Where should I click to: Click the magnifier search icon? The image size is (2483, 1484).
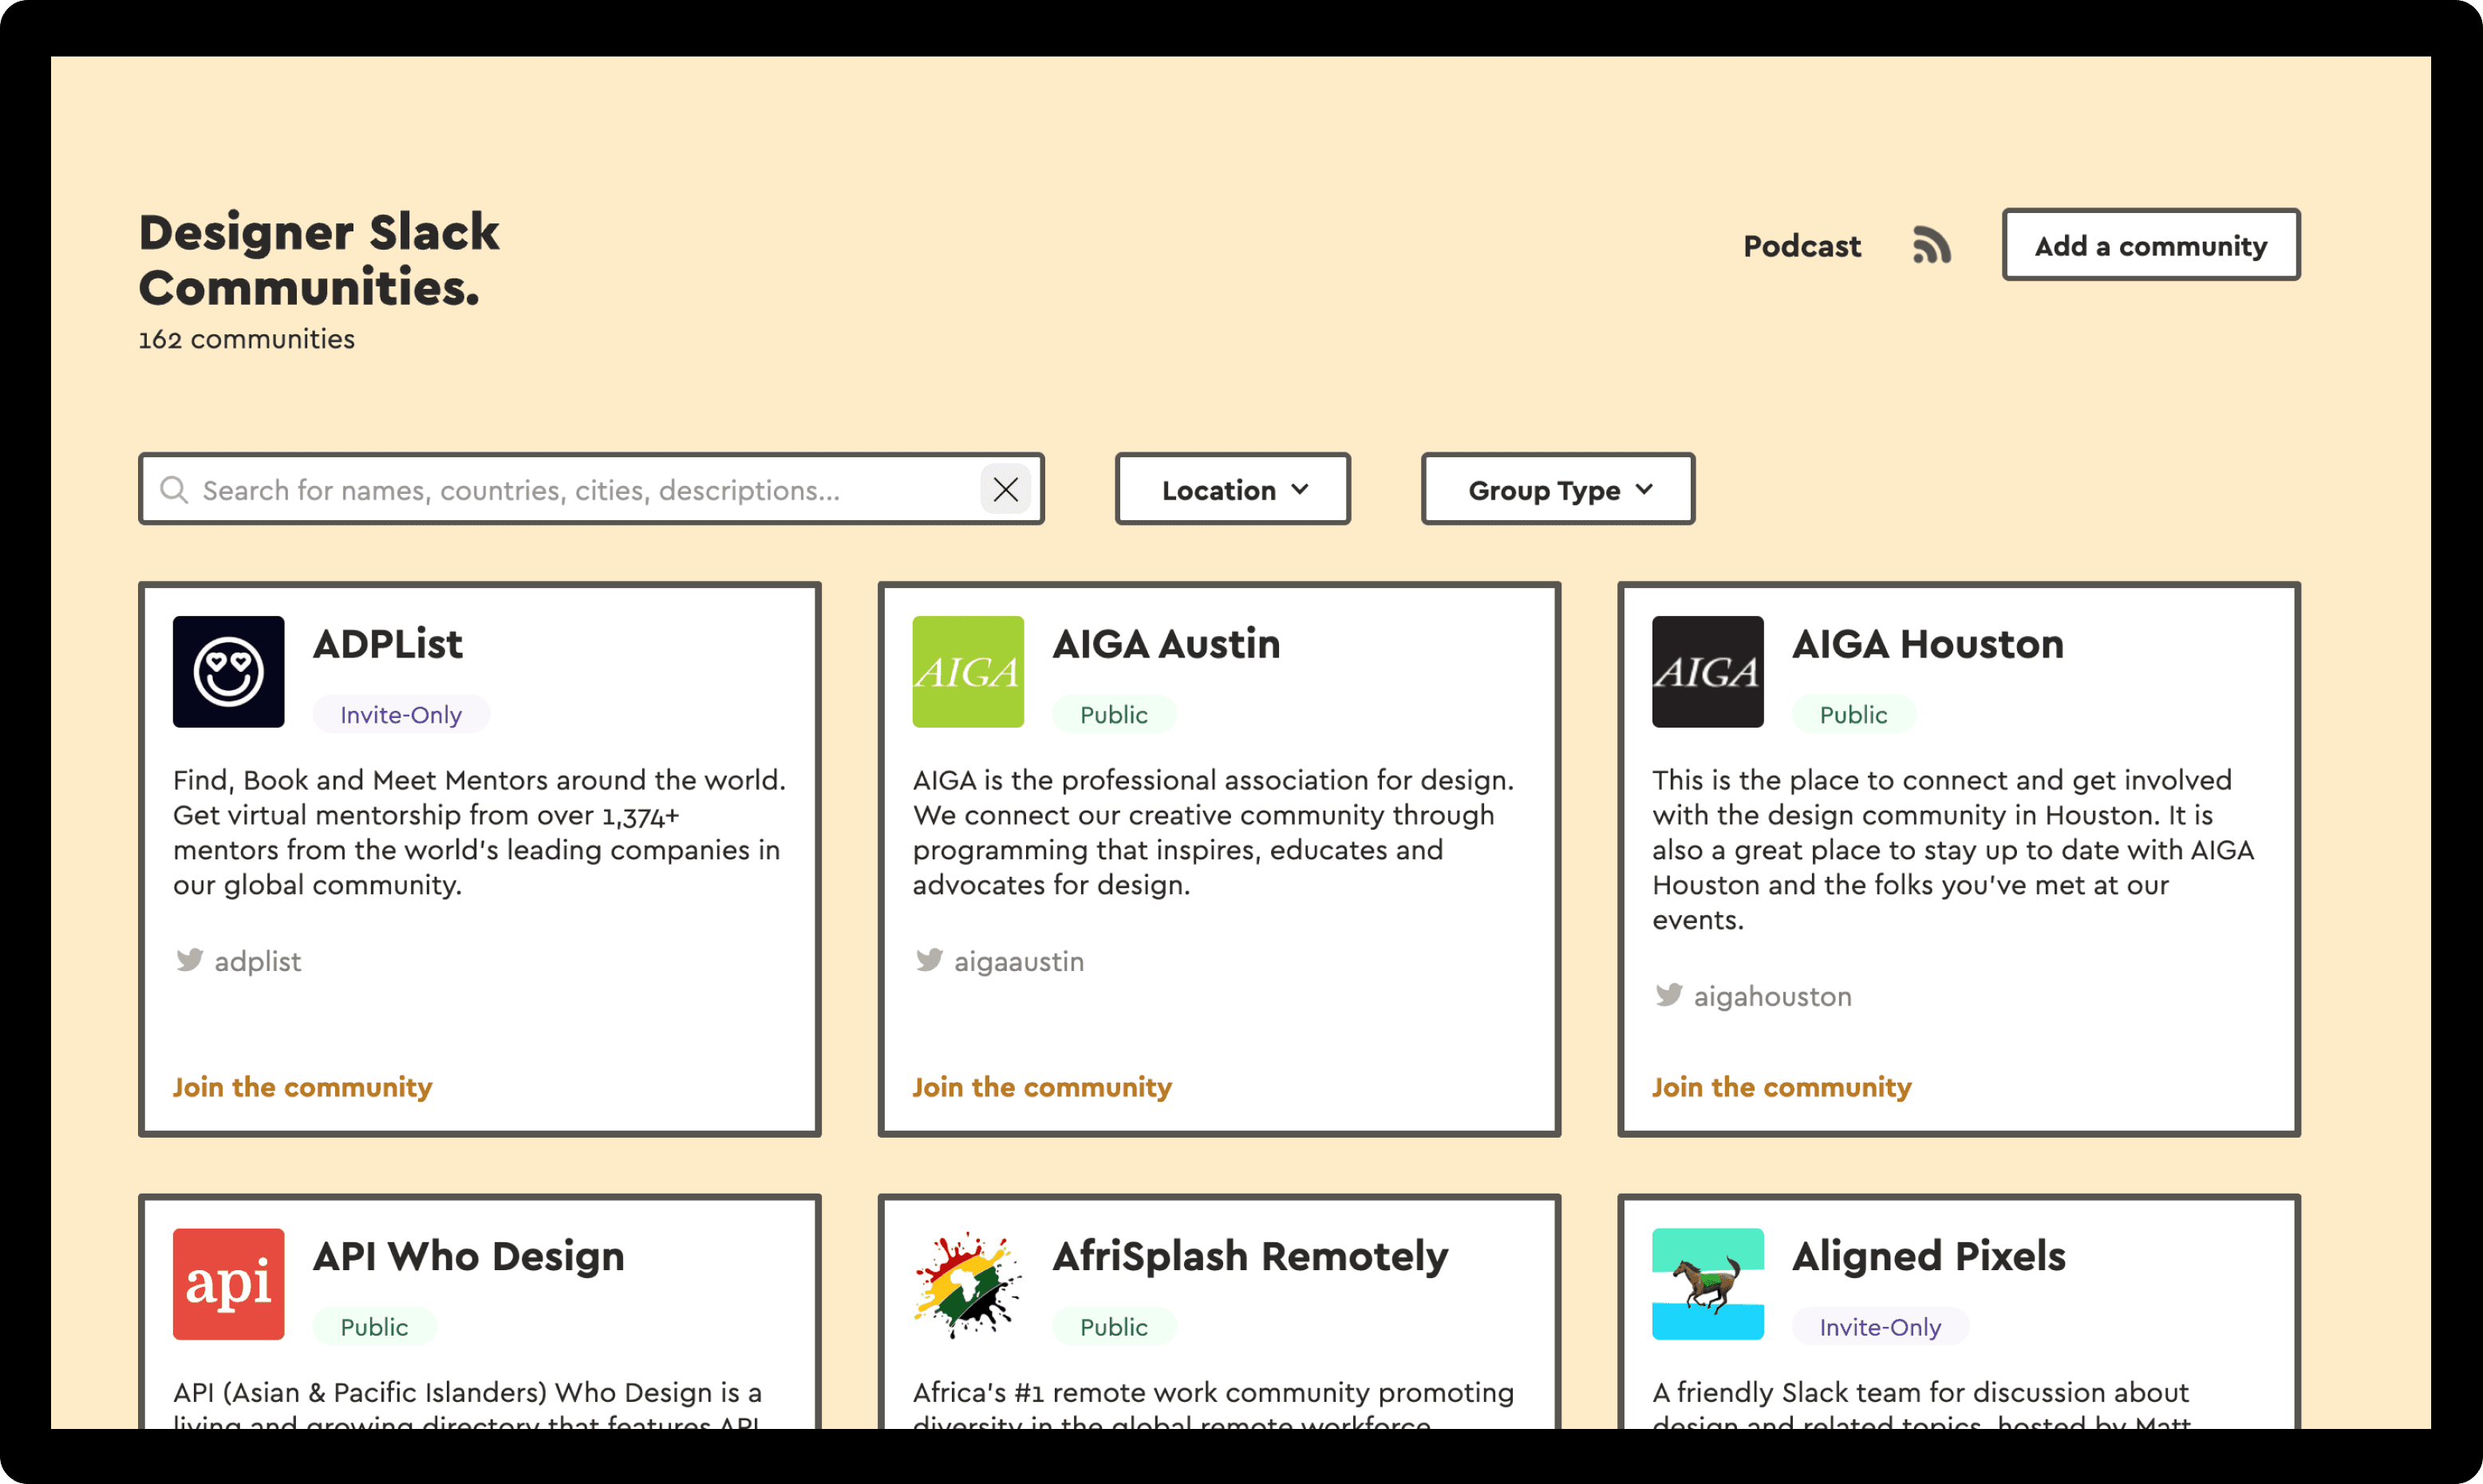click(x=174, y=489)
